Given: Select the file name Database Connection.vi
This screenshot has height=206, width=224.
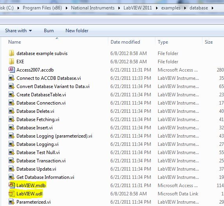Looking at the screenshot, I should 41,103.
